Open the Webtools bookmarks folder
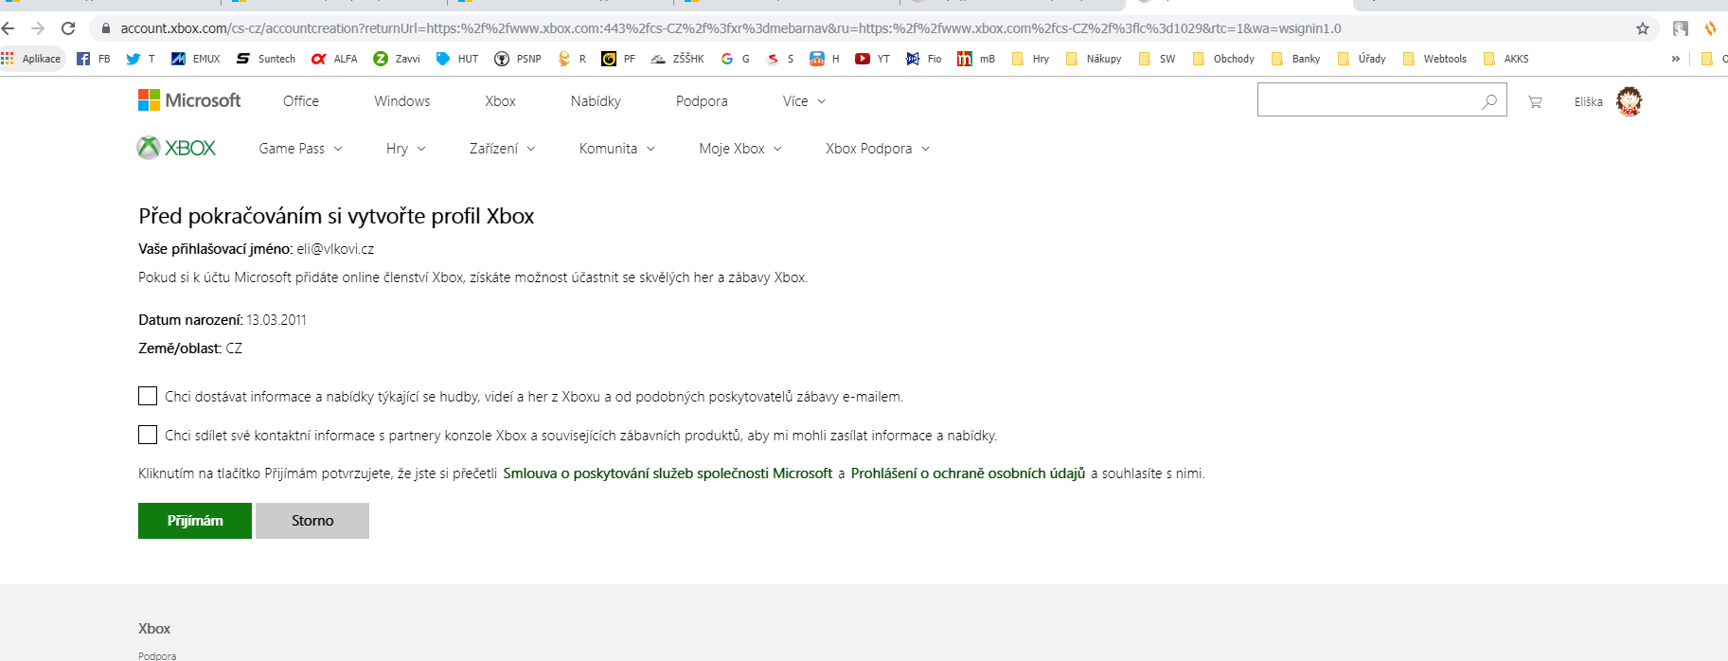Screen dimensions: 1728x661 (x=1434, y=59)
